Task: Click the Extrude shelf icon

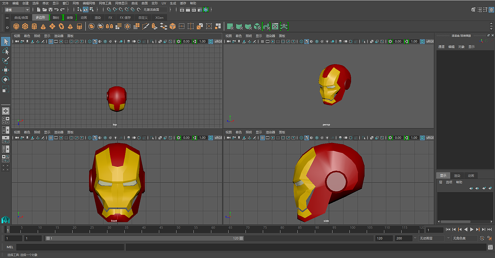Action: [x=154, y=26]
